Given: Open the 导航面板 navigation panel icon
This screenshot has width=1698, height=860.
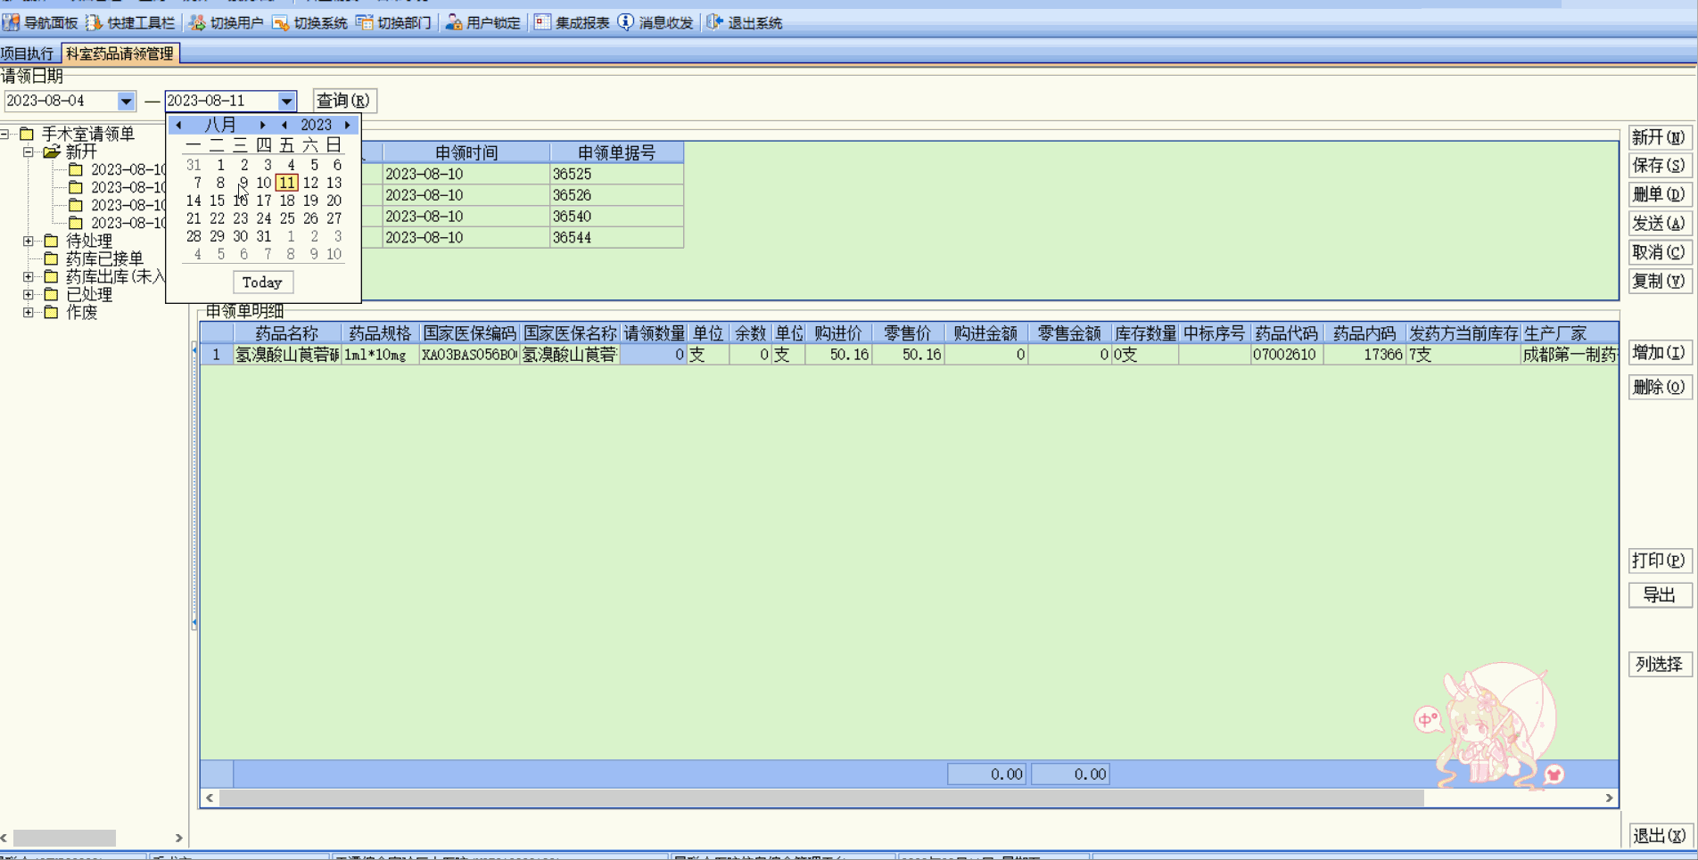Looking at the screenshot, I should pos(11,22).
